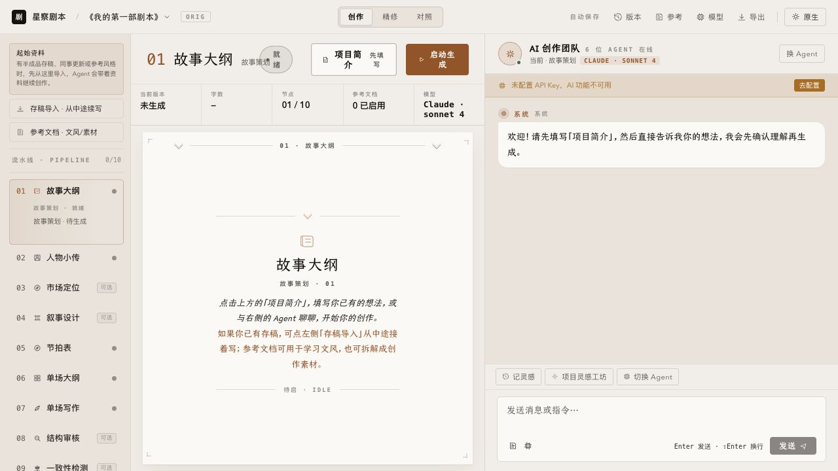838x471 pixels.
Task: Click the 当前版本 未生成 value
Action: (153, 105)
